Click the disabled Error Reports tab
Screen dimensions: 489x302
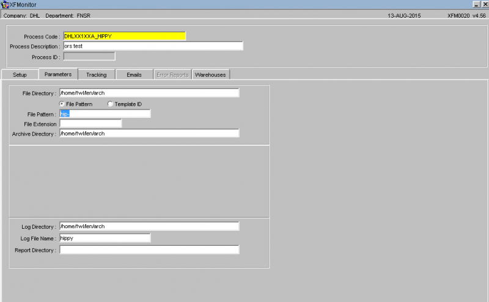pyautogui.click(x=172, y=74)
